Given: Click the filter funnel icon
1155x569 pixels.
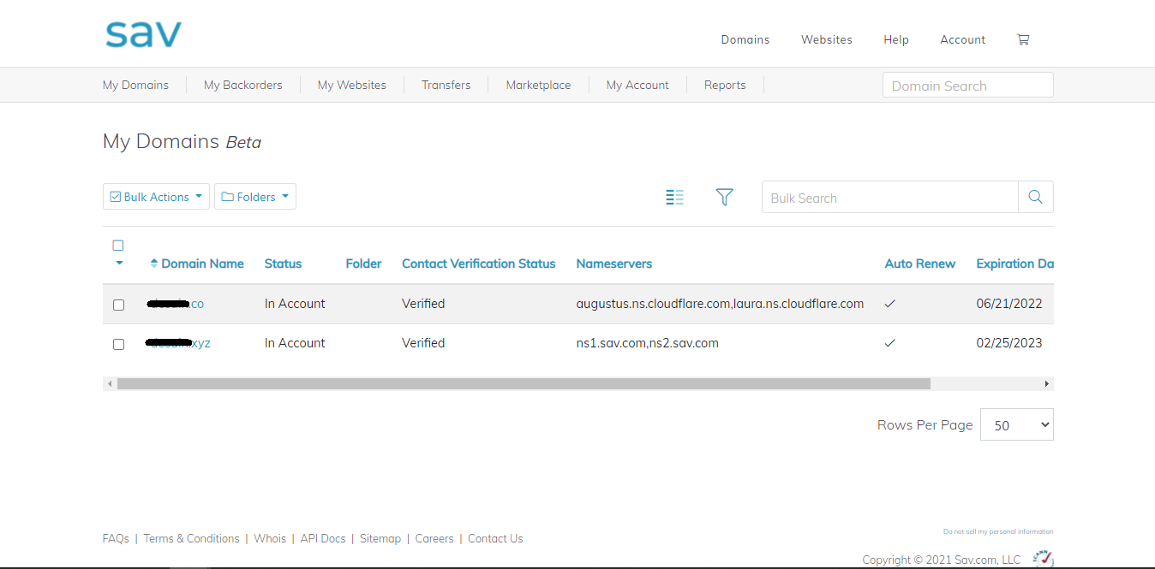Looking at the screenshot, I should (724, 197).
